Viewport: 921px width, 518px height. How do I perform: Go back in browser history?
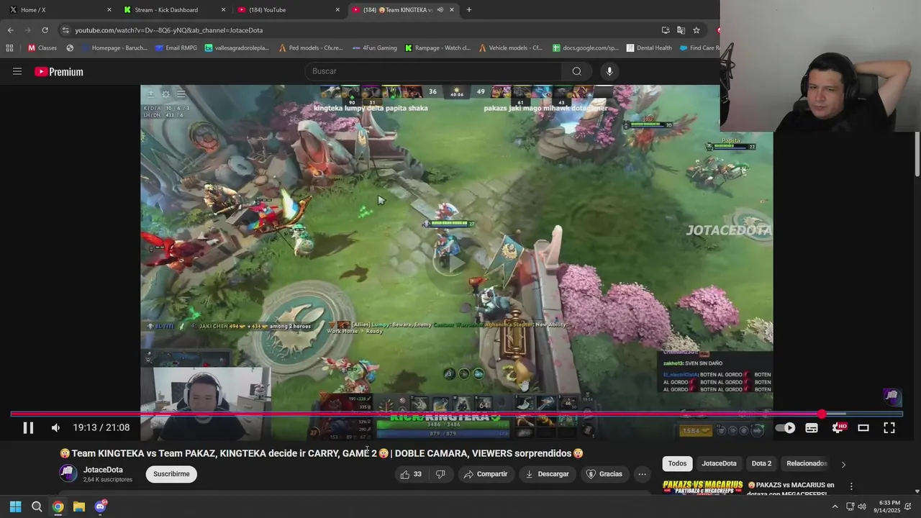(11, 30)
